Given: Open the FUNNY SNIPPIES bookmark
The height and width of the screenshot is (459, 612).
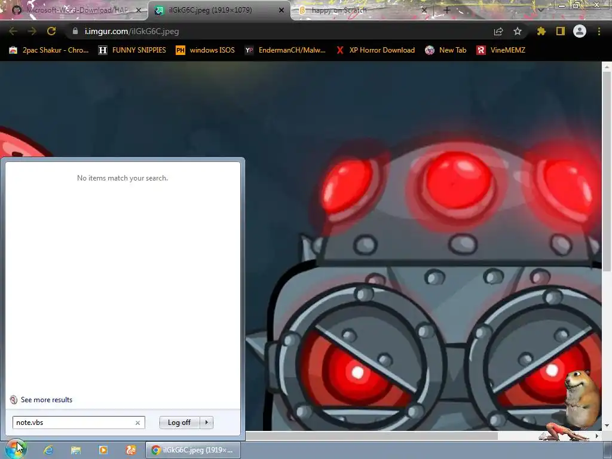Looking at the screenshot, I should [132, 50].
